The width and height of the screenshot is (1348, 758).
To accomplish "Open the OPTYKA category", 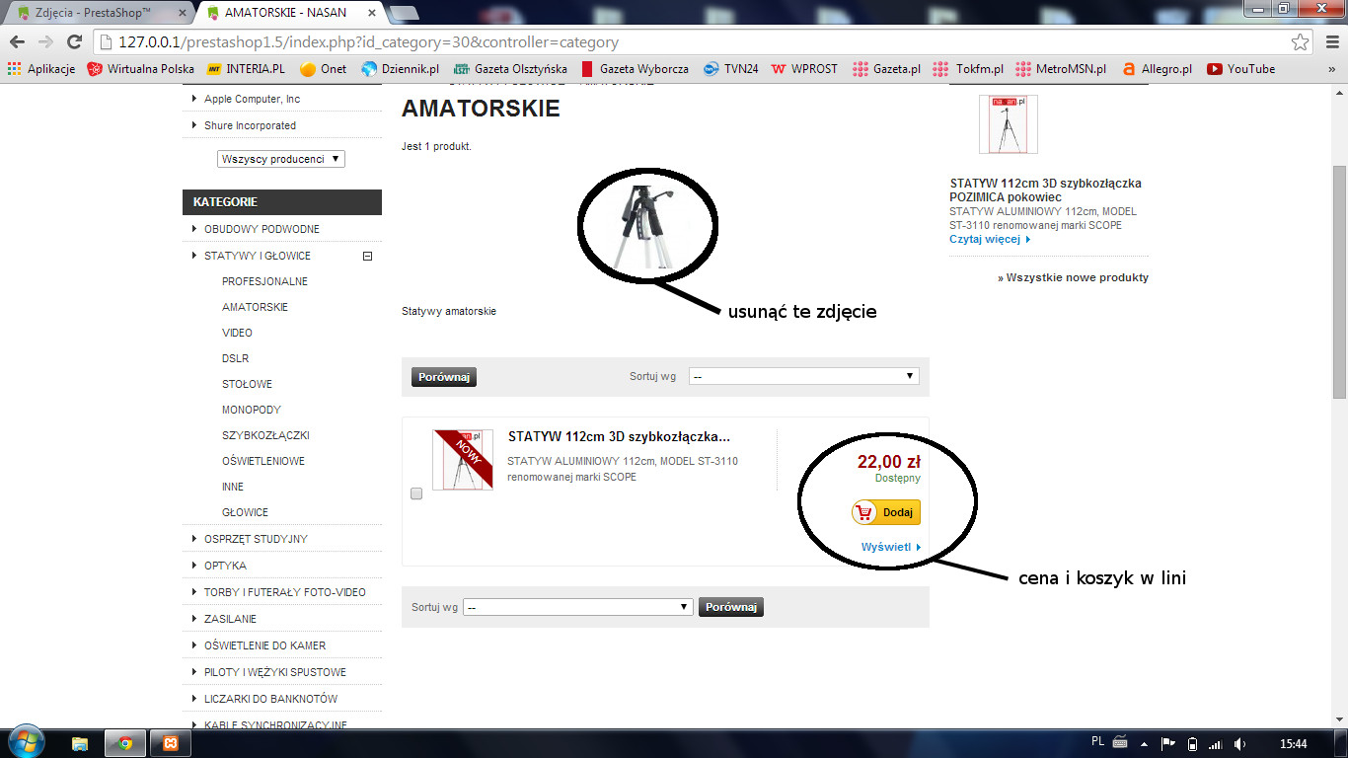I will point(225,566).
